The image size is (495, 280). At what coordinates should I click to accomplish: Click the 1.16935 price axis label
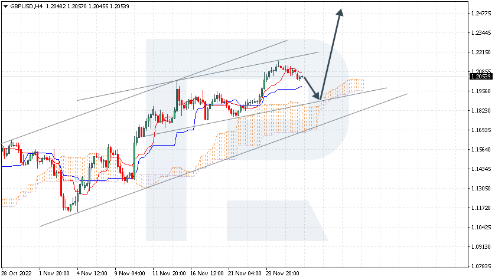click(481, 130)
